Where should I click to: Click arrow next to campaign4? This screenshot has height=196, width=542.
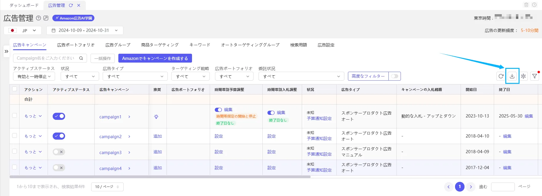click(x=129, y=169)
